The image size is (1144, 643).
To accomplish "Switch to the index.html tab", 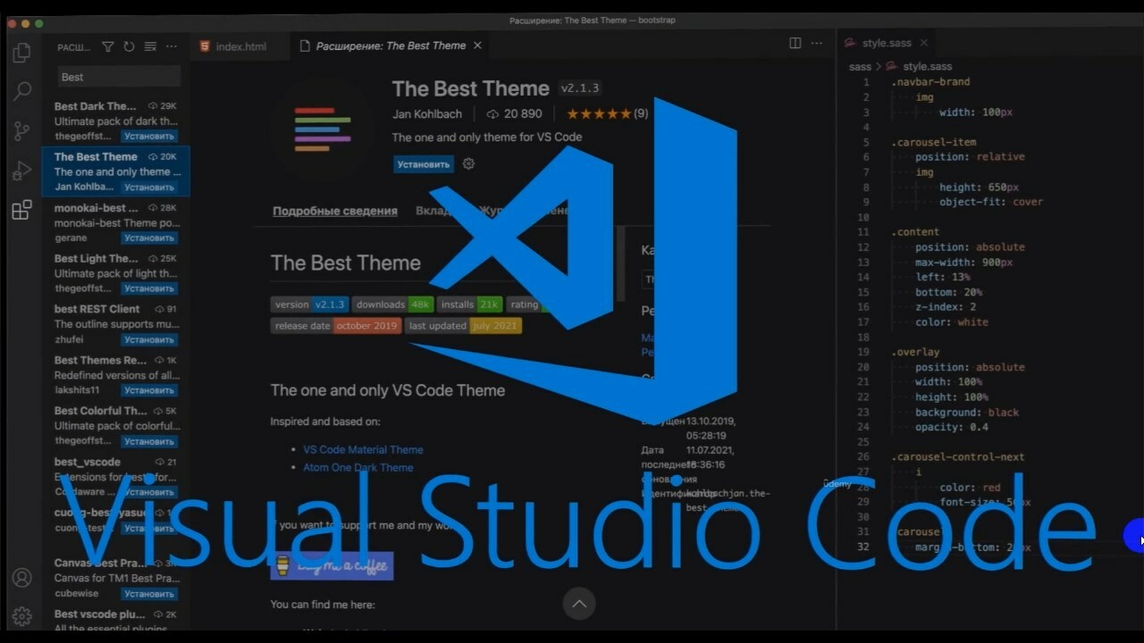I will click(240, 46).
